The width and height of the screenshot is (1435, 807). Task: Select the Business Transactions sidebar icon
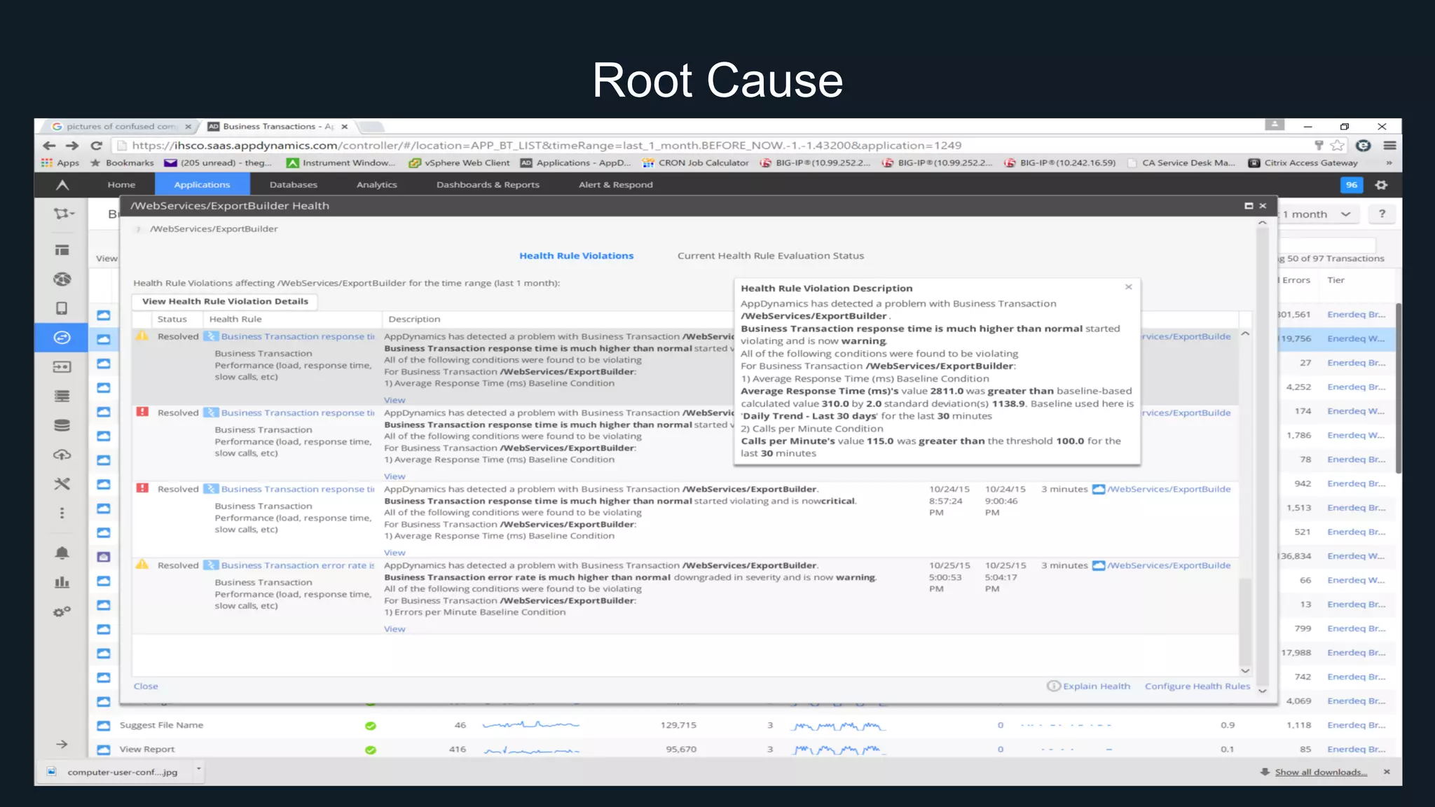pyautogui.click(x=62, y=338)
